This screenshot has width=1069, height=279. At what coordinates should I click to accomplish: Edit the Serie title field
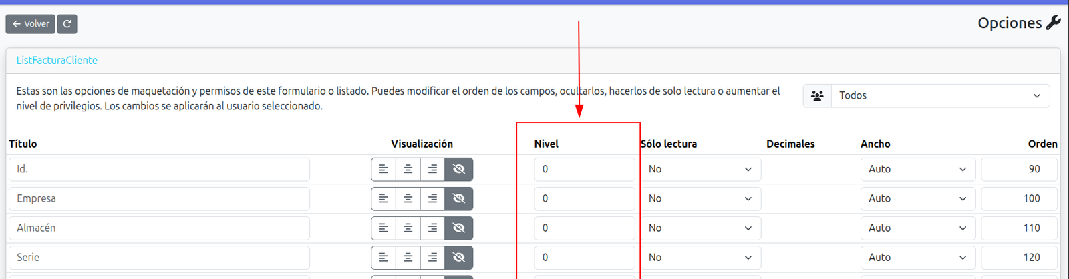(159, 257)
